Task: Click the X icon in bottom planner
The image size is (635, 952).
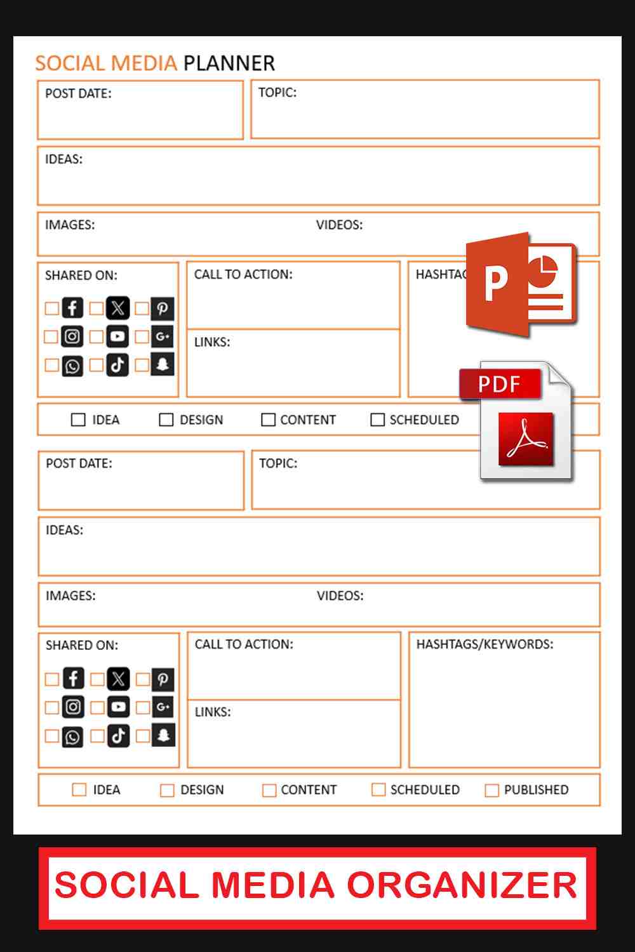Action: [118, 678]
